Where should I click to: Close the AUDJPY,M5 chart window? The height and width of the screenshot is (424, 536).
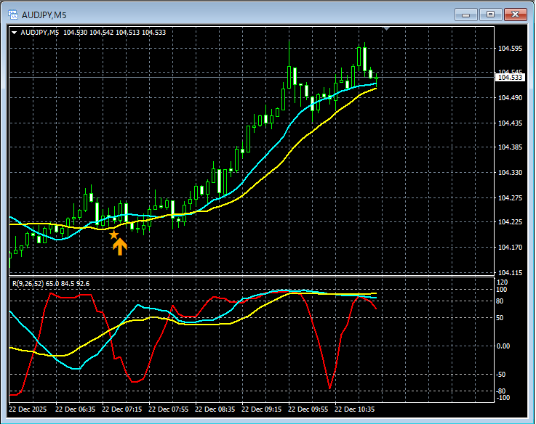(x=516, y=14)
